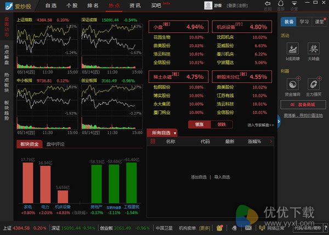This screenshot has width=329, height=235.
Task: Click 更多 in the status bar
Action: pos(205,228)
